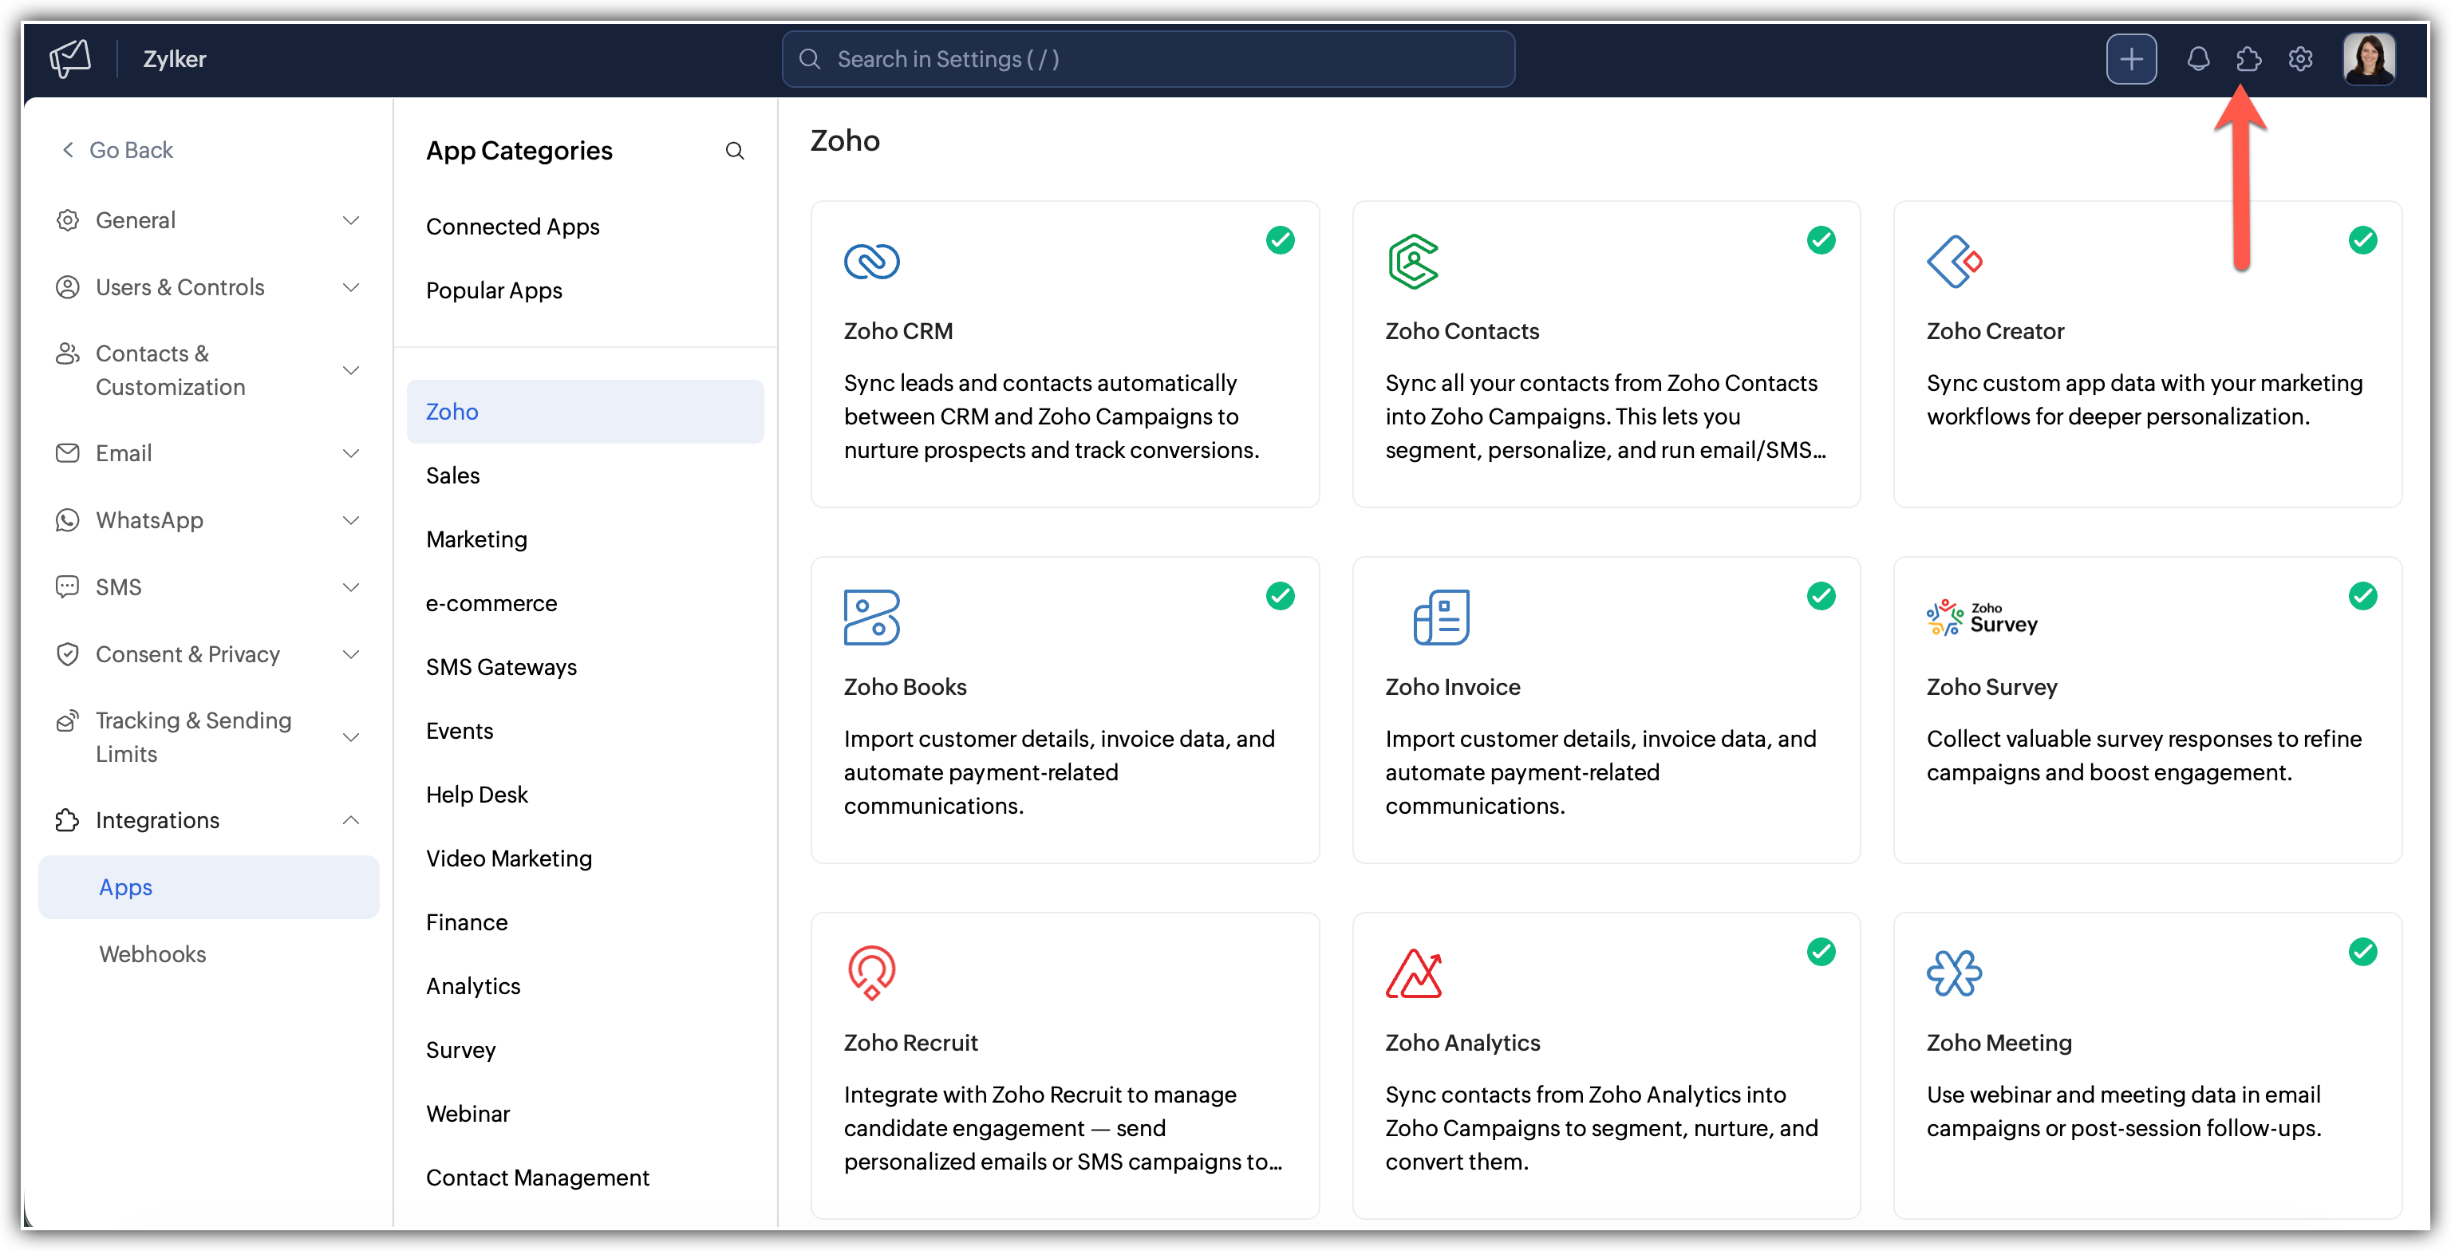Expand the Email section chevron

click(351, 453)
